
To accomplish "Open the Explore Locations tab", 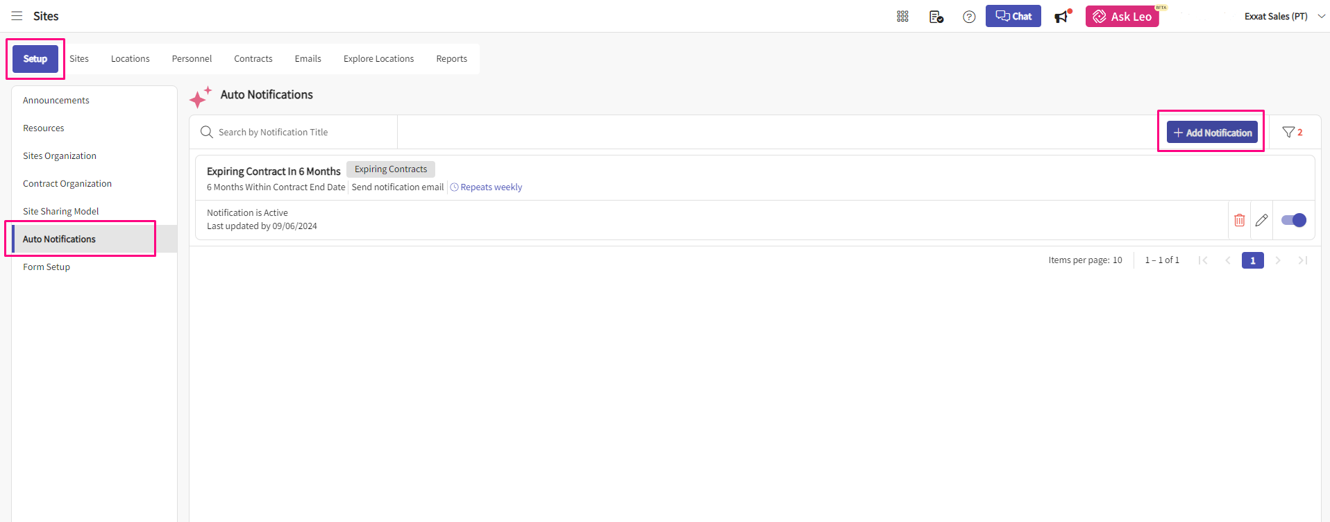I will click(x=378, y=59).
